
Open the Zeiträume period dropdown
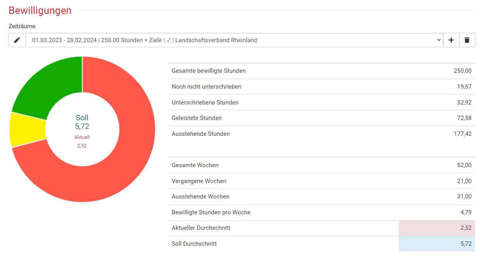click(x=234, y=40)
